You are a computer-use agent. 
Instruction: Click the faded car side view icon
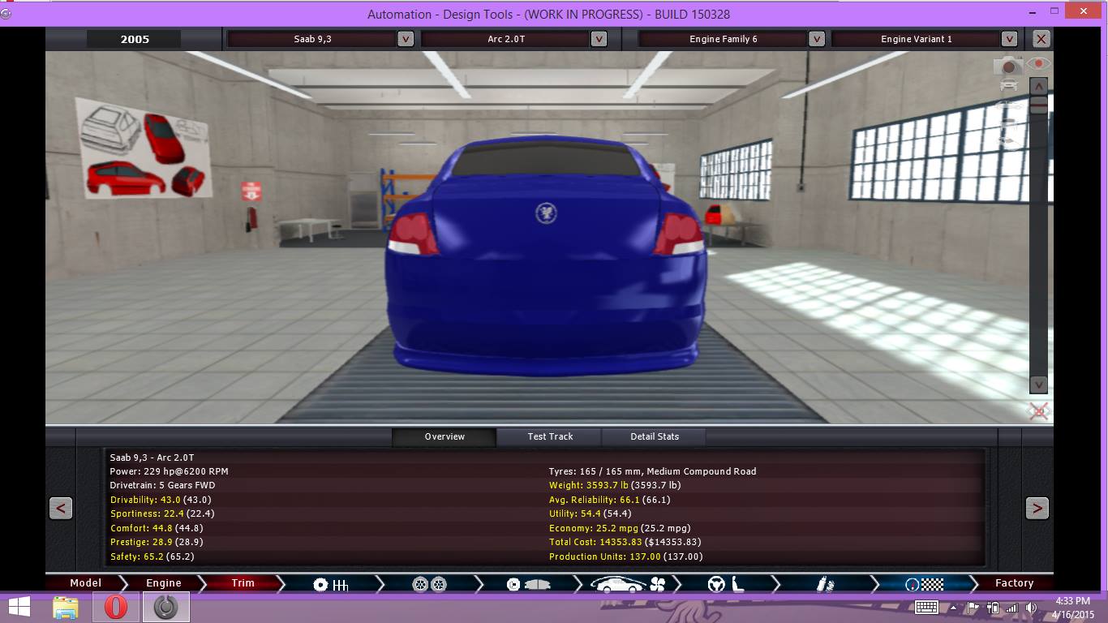pos(1009,106)
